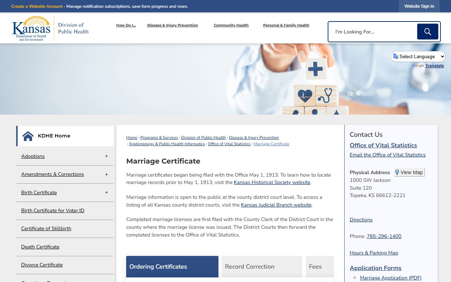The image size is (451, 282).
Task: Open the Application Forms heading link
Action: 376,268
